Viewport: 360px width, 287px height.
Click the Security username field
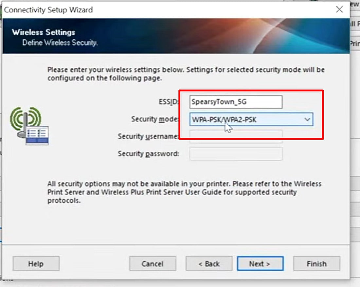(x=236, y=136)
